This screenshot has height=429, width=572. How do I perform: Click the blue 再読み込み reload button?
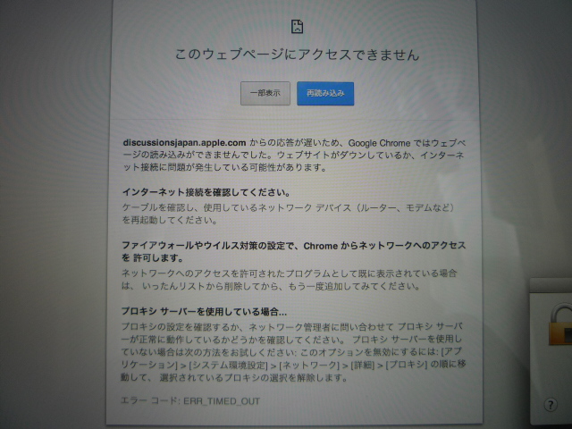pos(325,93)
